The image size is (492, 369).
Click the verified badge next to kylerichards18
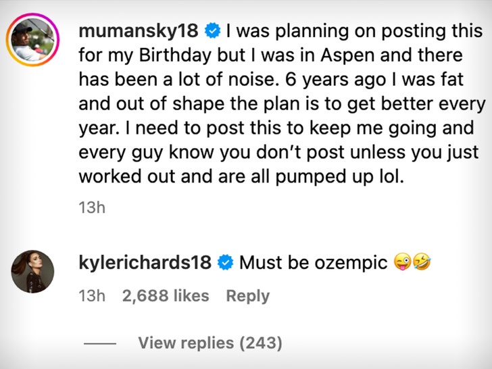point(226,262)
